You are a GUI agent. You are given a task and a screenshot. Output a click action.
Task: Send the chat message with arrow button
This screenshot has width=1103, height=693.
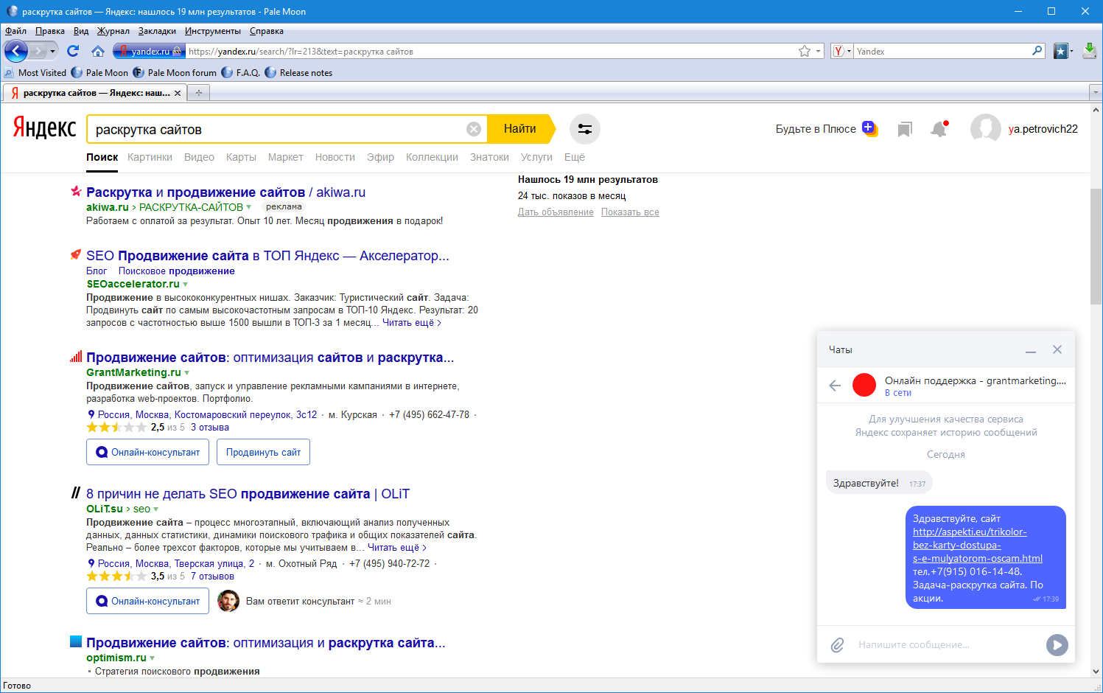[x=1057, y=645]
